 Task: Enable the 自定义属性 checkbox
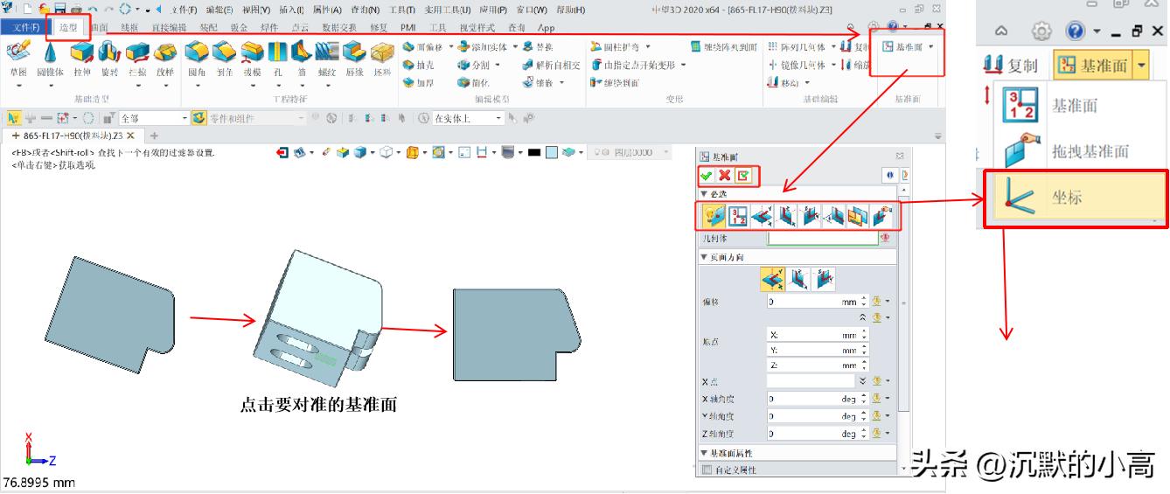tap(707, 470)
